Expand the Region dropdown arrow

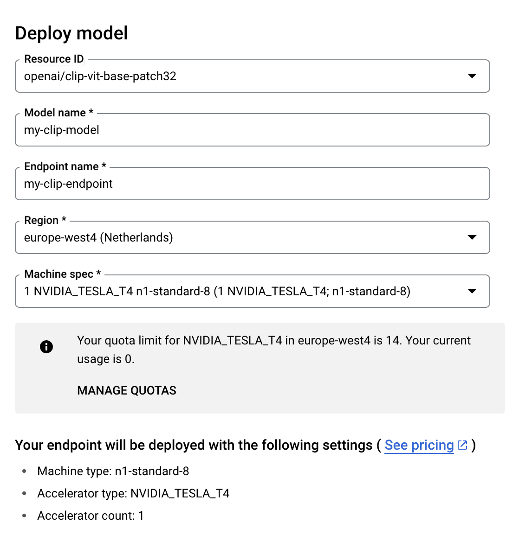tap(472, 237)
